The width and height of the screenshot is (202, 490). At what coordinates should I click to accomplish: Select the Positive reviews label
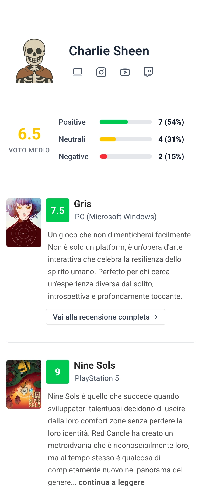tap(72, 122)
